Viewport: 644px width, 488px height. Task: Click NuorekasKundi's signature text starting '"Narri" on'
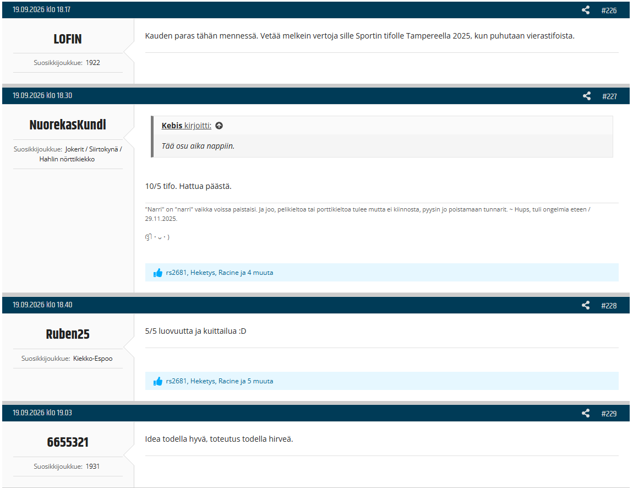pyautogui.click(x=368, y=214)
